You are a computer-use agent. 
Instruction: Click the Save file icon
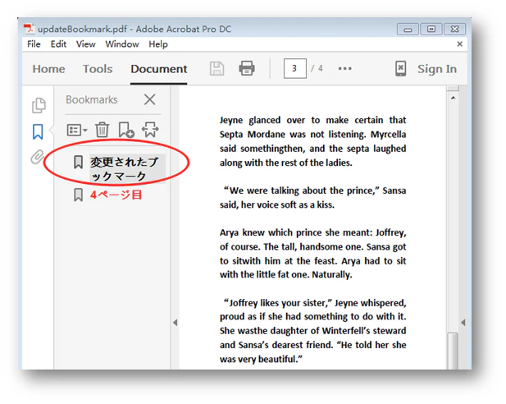point(217,68)
